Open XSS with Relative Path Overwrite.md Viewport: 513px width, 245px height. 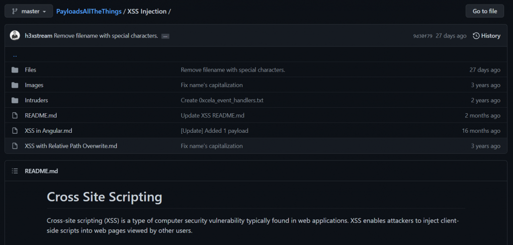click(71, 146)
